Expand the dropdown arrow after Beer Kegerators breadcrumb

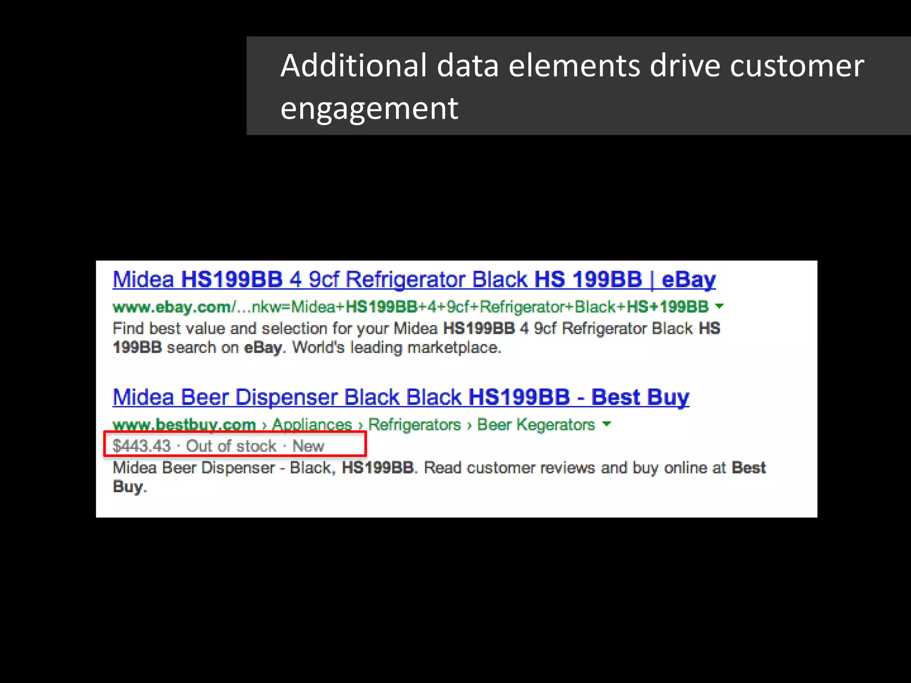(606, 424)
